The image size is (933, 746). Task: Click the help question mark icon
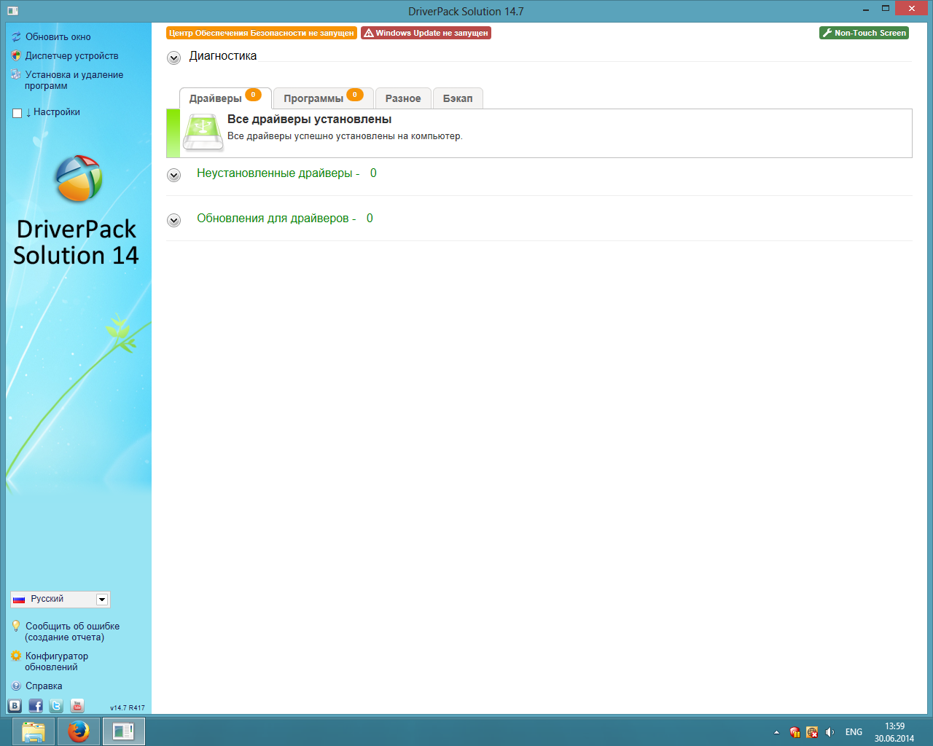(16, 686)
